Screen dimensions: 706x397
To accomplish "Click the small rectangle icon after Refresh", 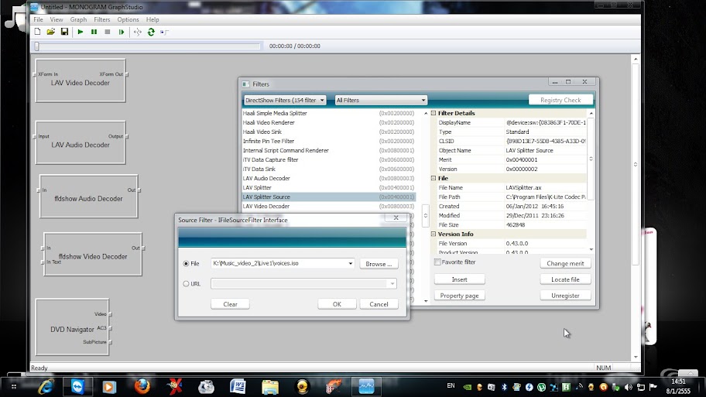I will 164,33.
